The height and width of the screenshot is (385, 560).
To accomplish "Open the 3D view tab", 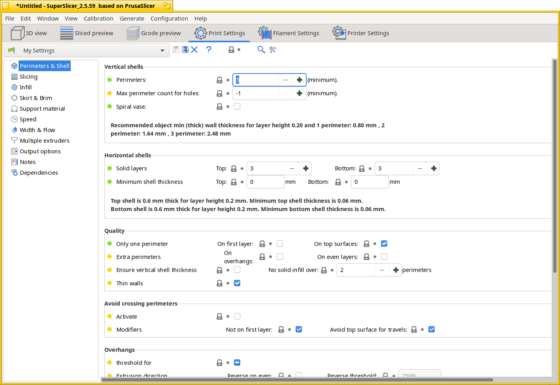I will pyautogui.click(x=29, y=33).
